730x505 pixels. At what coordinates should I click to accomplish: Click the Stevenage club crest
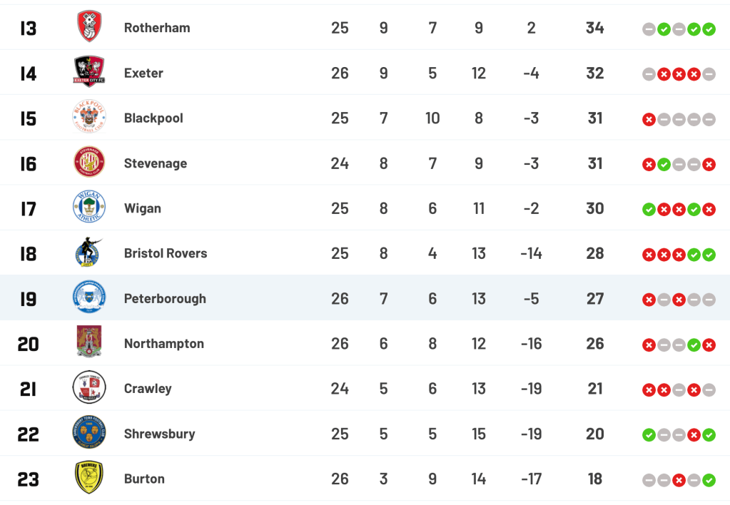pyautogui.click(x=89, y=163)
